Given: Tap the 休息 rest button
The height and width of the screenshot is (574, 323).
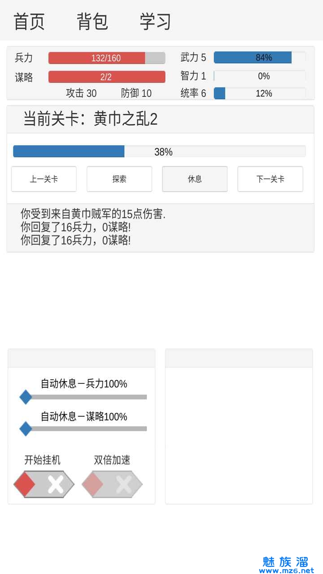Looking at the screenshot, I should click(195, 179).
